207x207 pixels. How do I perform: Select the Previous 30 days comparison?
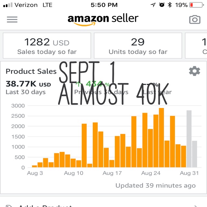[101, 88]
